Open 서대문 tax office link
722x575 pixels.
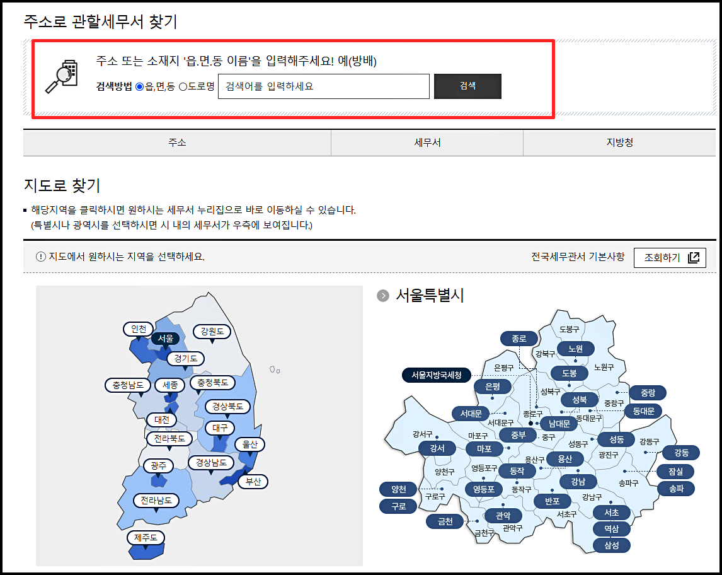(471, 414)
